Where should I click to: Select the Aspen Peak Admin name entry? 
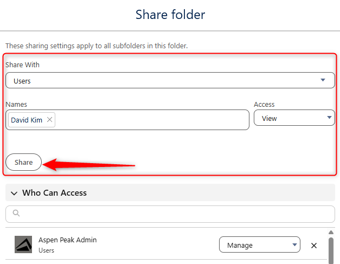pyautogui.click(x=67, y=240)
